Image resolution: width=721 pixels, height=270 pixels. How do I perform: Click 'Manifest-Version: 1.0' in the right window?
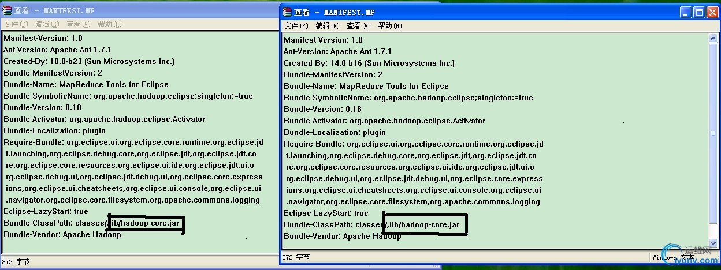tap(323, 40)
